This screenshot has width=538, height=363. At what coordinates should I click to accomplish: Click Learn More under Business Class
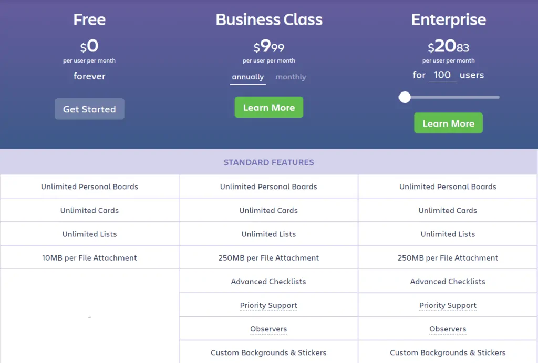268,108
